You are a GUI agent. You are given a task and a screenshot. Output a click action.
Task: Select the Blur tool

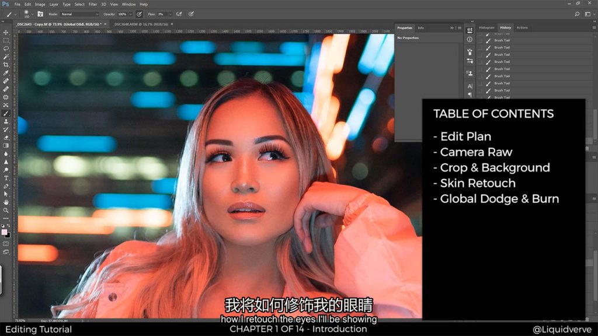pos(6,154)
